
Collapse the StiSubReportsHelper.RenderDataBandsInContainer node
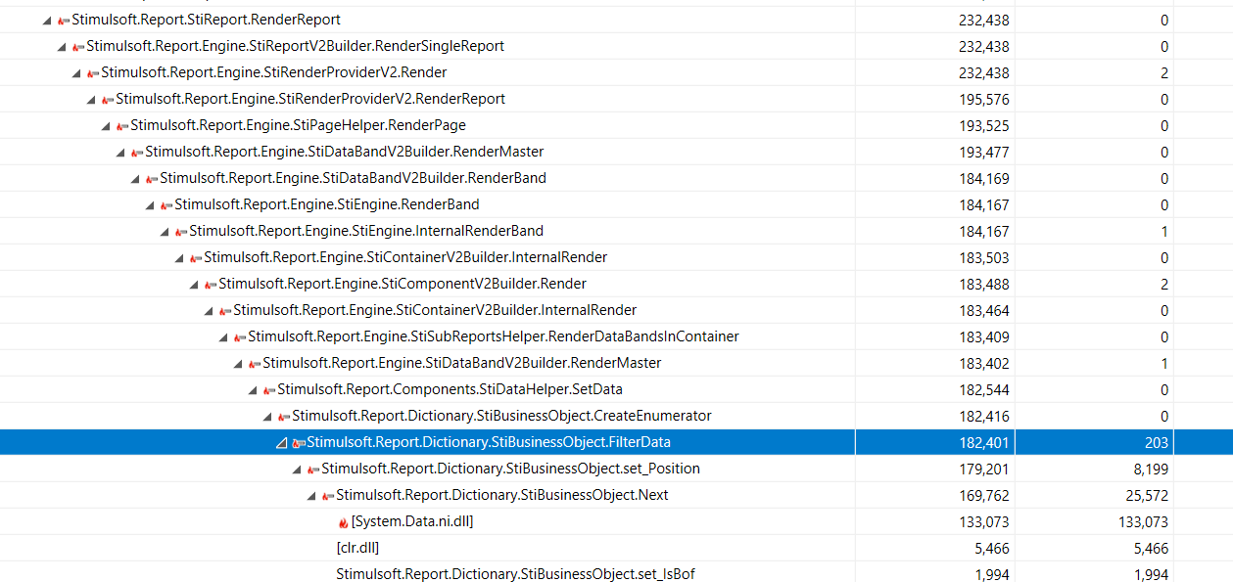pyautogui.click(x=224, y=337)
